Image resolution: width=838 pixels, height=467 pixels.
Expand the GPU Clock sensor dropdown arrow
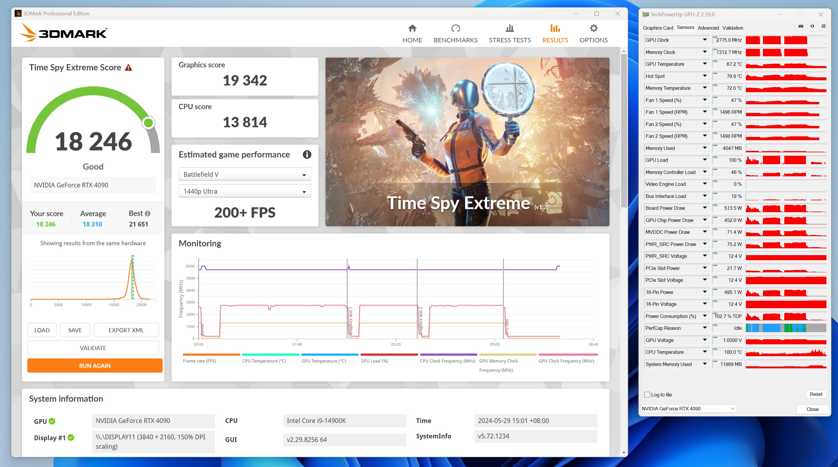point(705,40)
